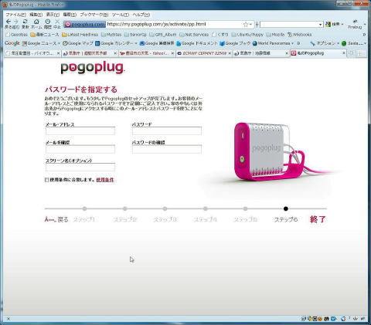Click the Step 6 progress marker dot
Screen dimensions: 371x325
(285, 208)
